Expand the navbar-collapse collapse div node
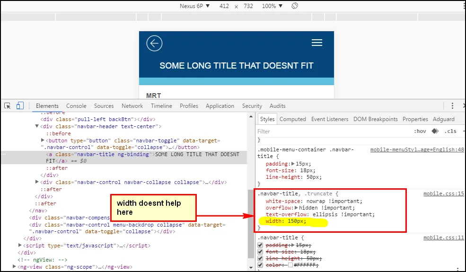 click(x=37, y=182)
